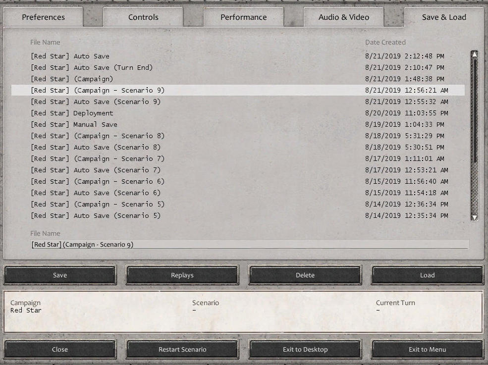Open Audio & Video settings tab
Screen dimensions: 488x365
click(x=343, y=17)
